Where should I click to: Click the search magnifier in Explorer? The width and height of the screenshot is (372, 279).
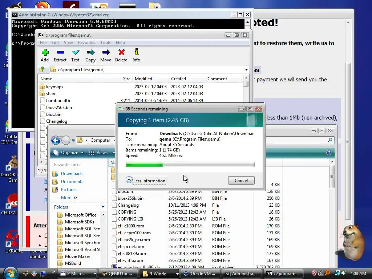coord(330,140)
